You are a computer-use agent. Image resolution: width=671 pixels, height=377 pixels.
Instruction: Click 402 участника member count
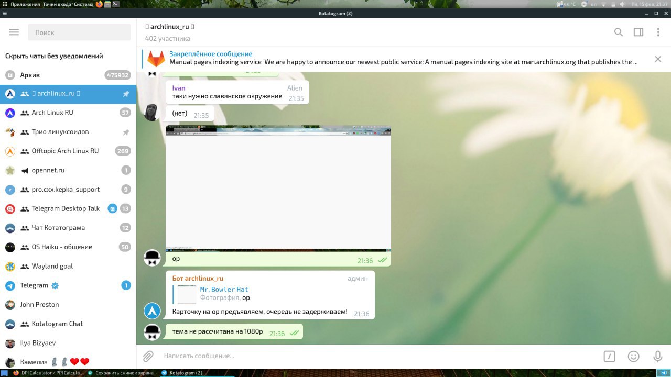pos(168,39)
